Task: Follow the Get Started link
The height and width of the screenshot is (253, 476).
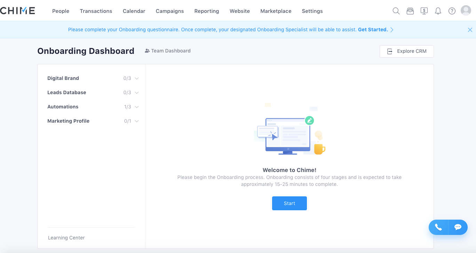Action: pos(373,30)
